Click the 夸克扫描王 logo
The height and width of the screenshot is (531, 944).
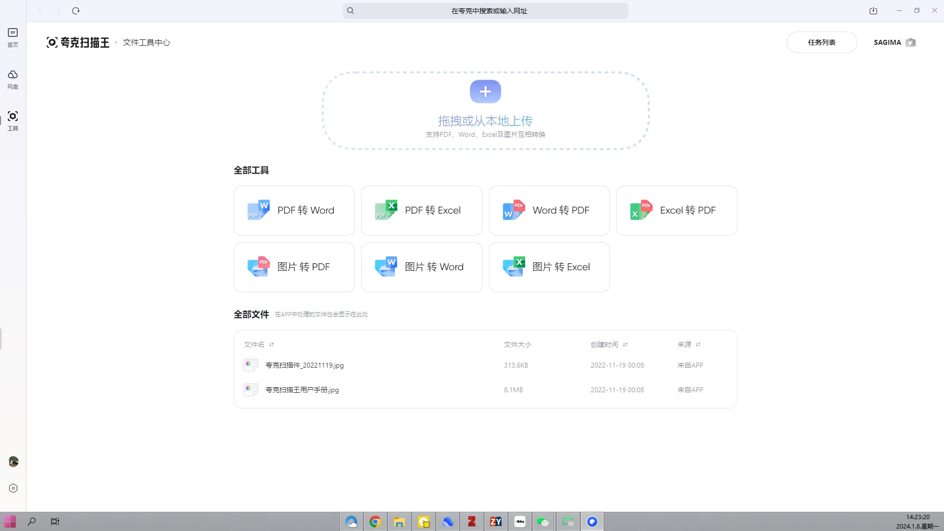pos(78,42)
